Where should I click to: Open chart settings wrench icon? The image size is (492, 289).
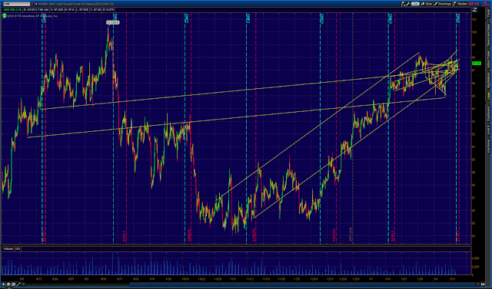pos(408,4)
